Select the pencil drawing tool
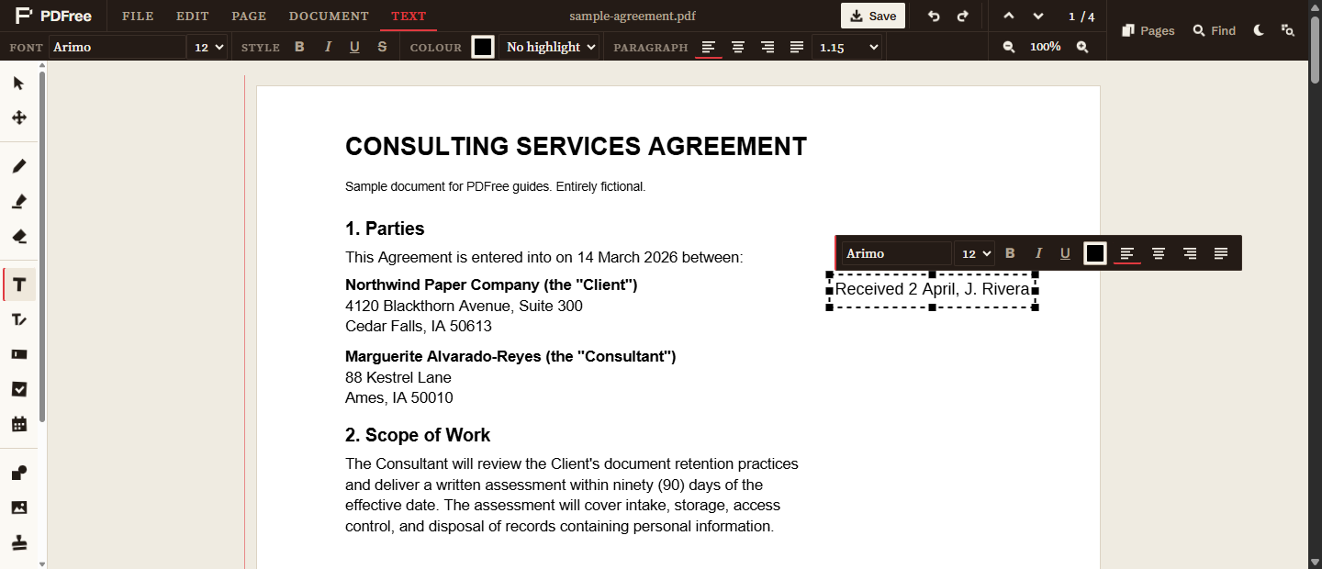This screenshot has width=1322, height=569. [x=19, y=166]
